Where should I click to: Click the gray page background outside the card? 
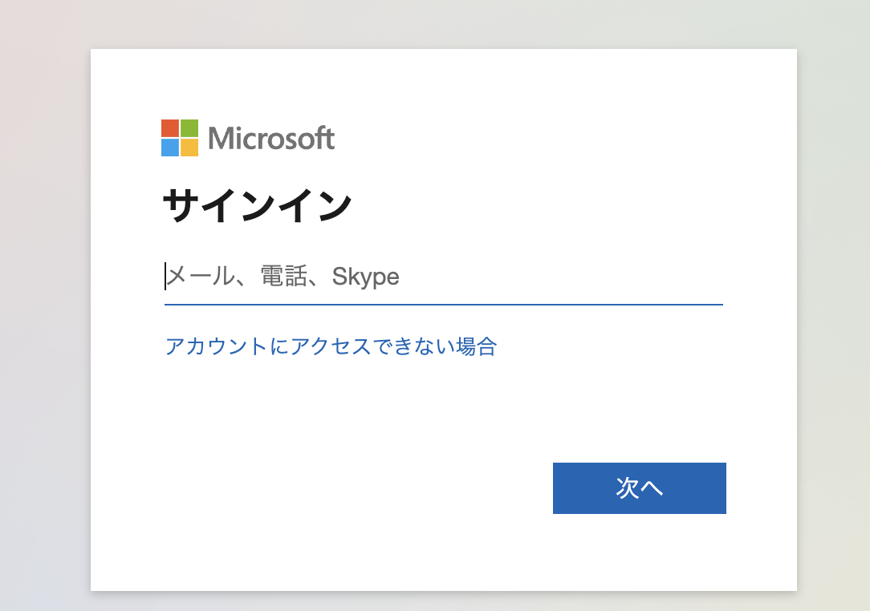pyautogui.click(x=44, y=305)
